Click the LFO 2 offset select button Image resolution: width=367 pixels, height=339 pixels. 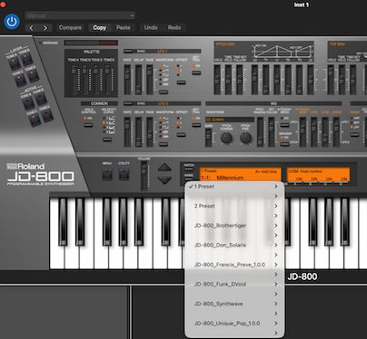coord(181,135)
